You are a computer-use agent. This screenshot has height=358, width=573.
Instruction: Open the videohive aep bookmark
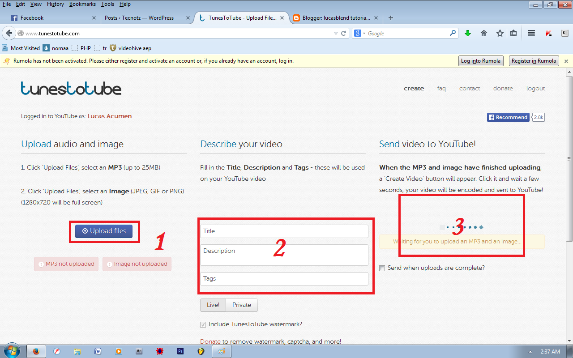coord(132,48)
